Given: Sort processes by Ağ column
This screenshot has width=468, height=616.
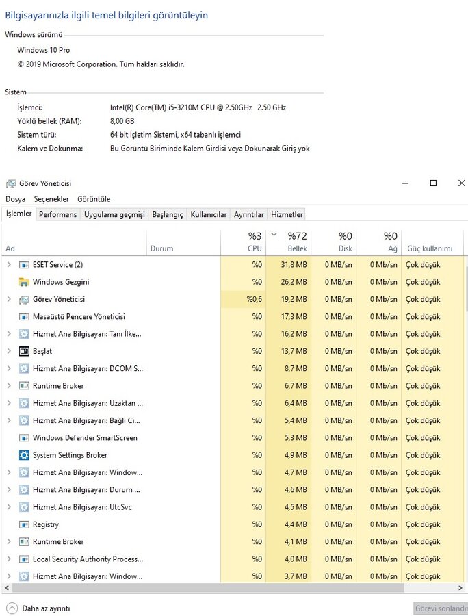Looking at the screenshot, I should click(379, 242).
